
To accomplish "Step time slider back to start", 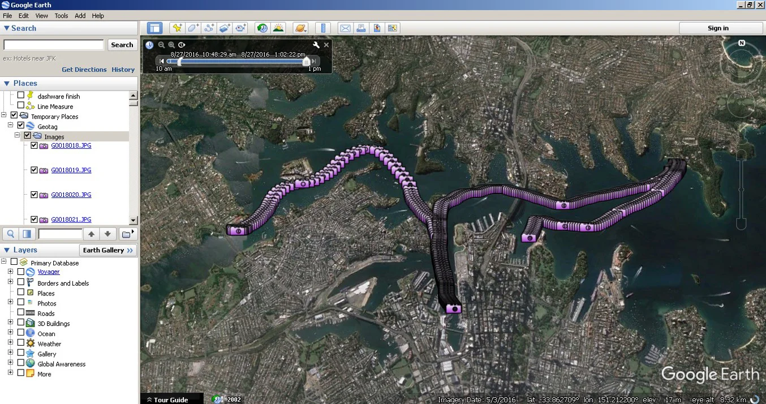I will 162,61.
